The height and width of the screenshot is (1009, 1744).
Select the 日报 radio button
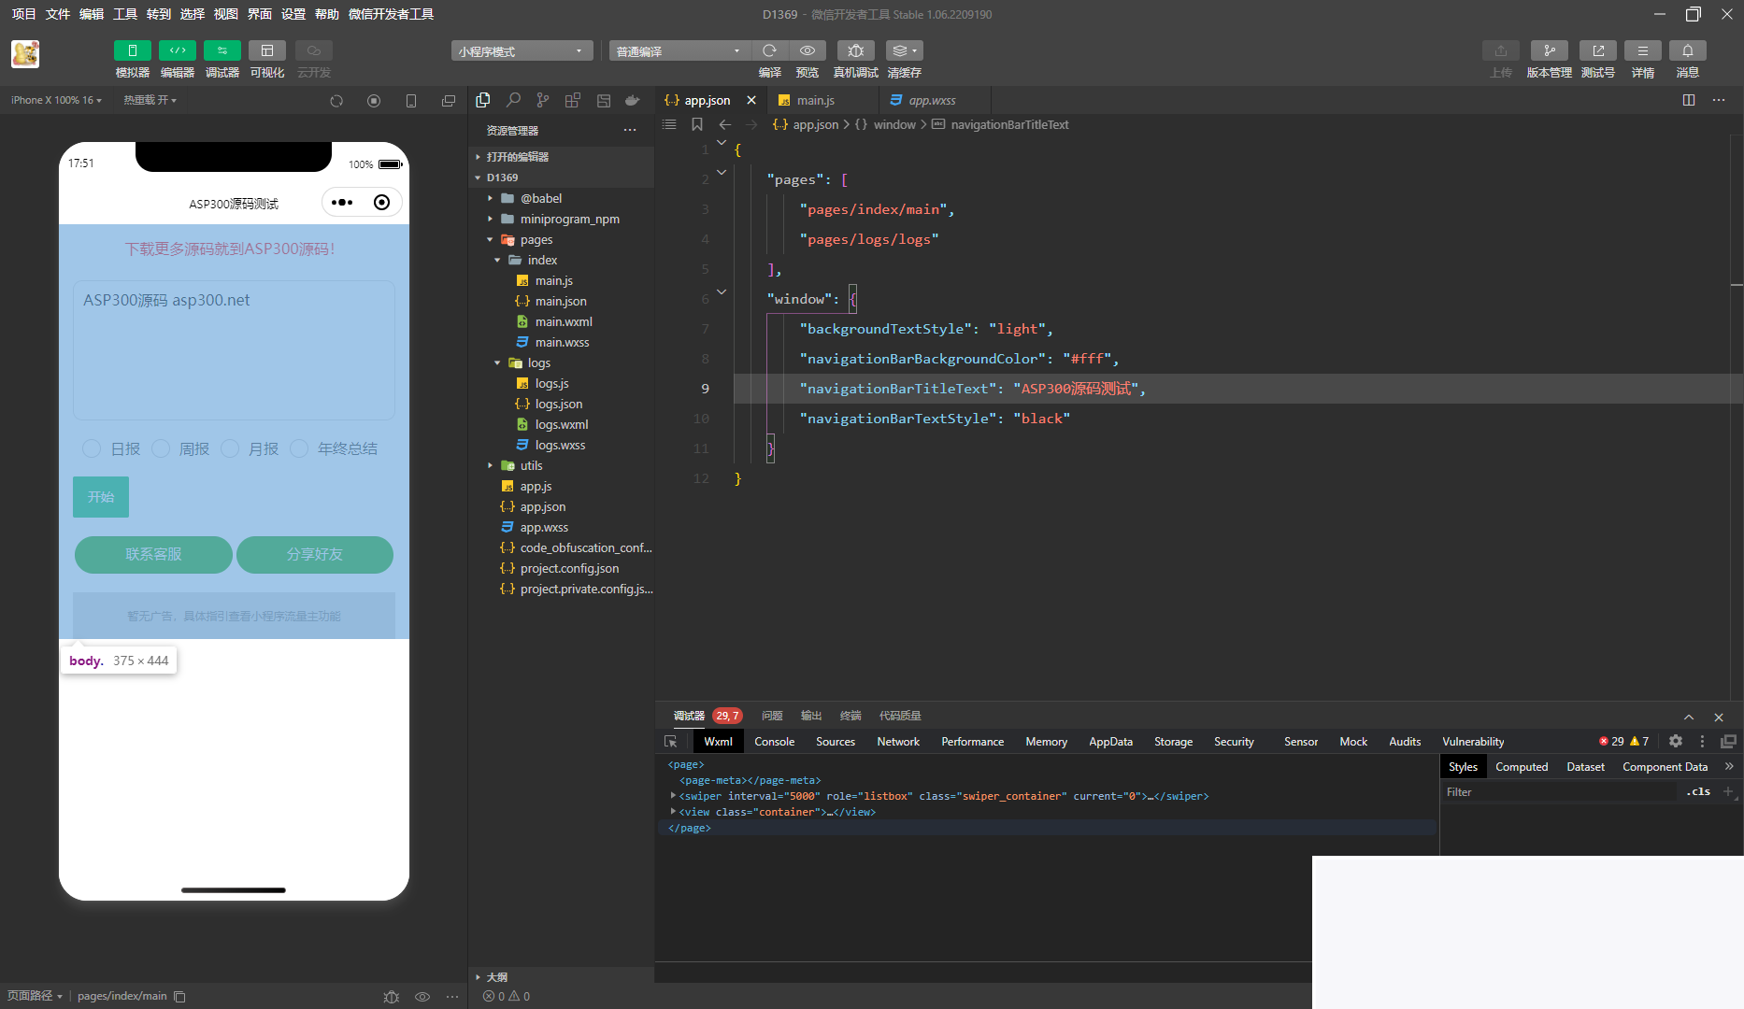point(92,449)
